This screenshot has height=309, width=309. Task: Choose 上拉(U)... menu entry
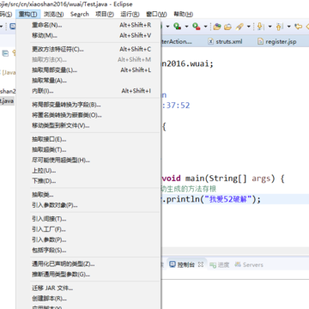(88, 171)
